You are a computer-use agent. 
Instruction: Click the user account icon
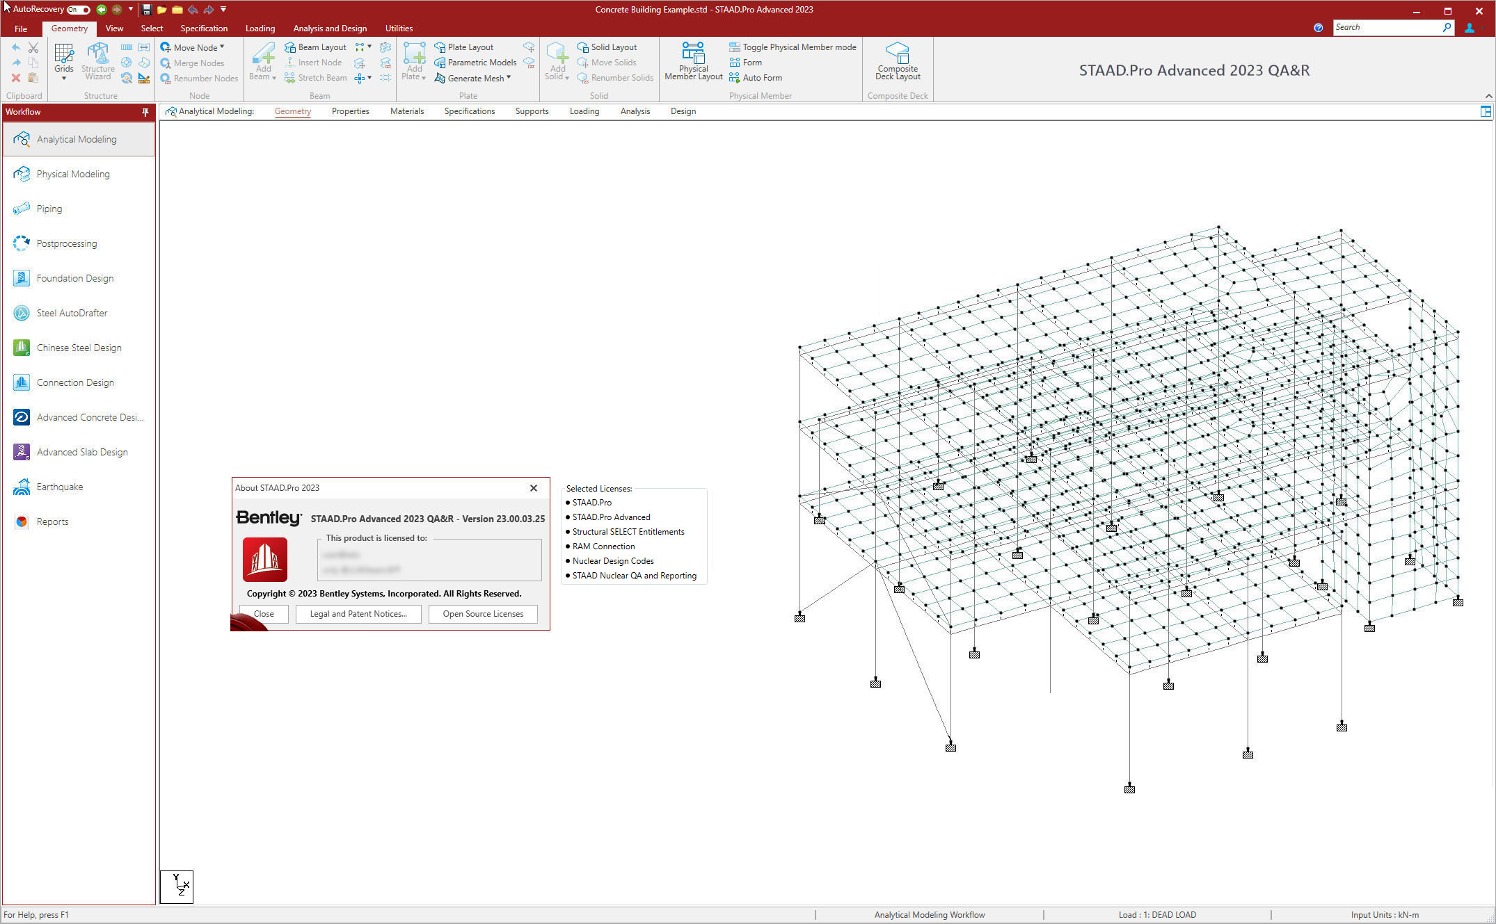(1470, 28)
